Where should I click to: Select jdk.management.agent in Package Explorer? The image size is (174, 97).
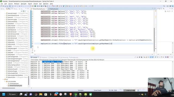tap(15, 59)
